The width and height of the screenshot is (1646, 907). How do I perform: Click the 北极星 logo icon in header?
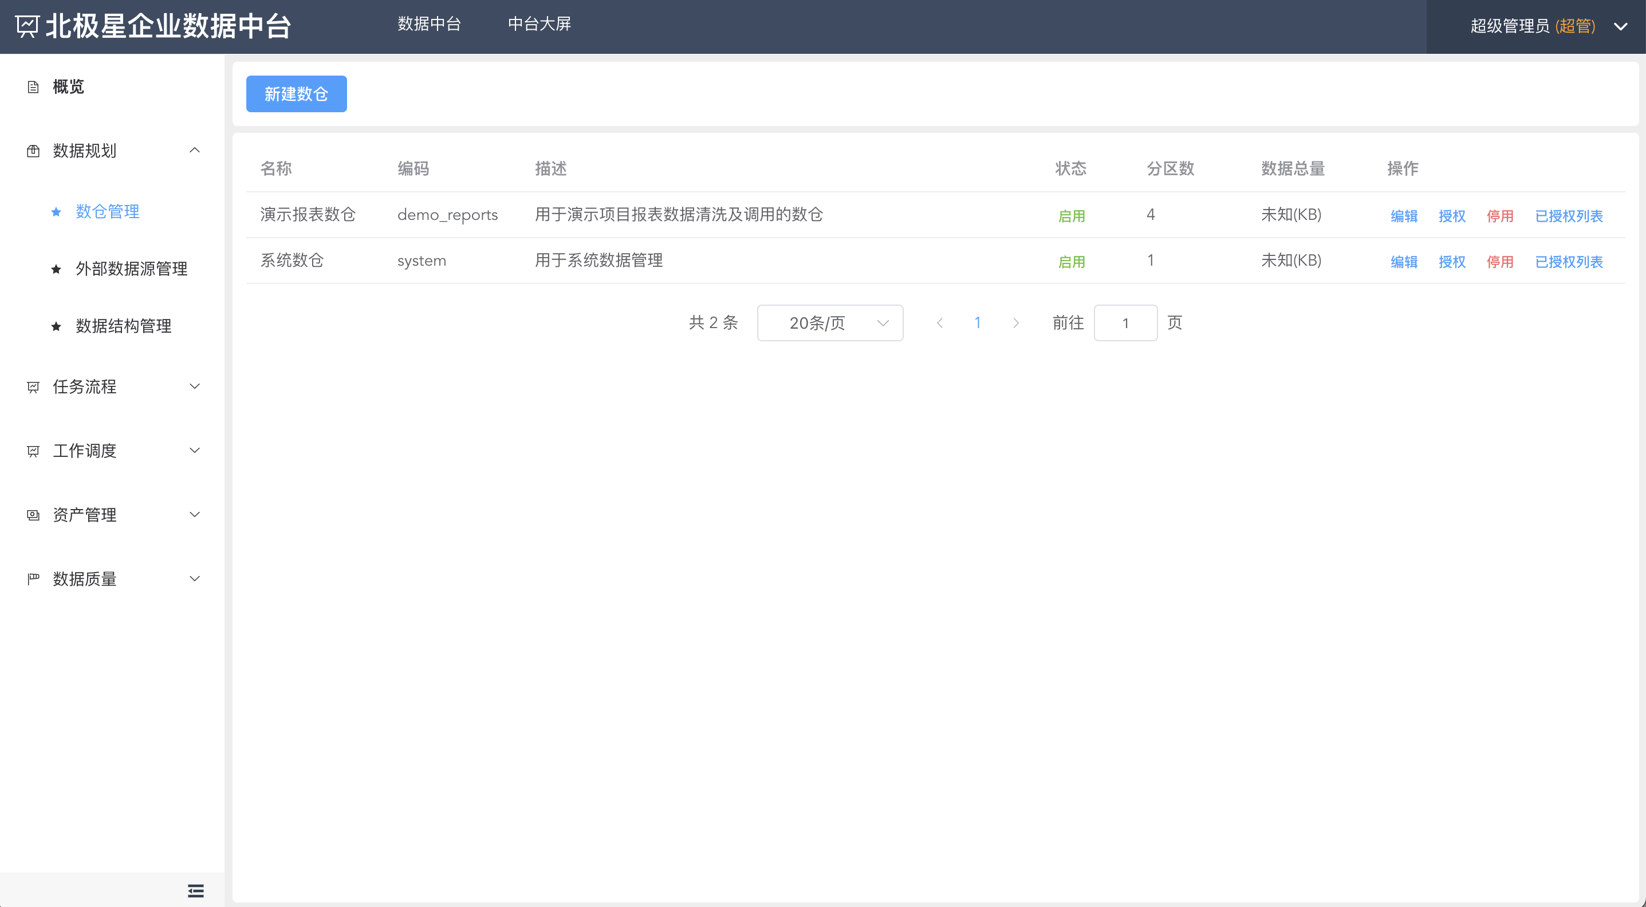point(27,26)
